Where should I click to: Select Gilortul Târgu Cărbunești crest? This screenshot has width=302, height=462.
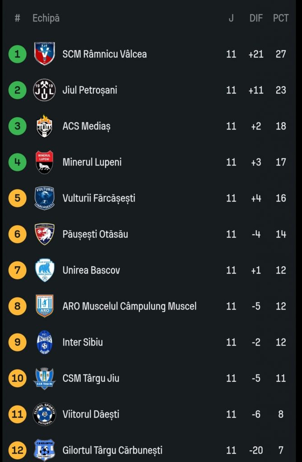[x=44, y=450]
